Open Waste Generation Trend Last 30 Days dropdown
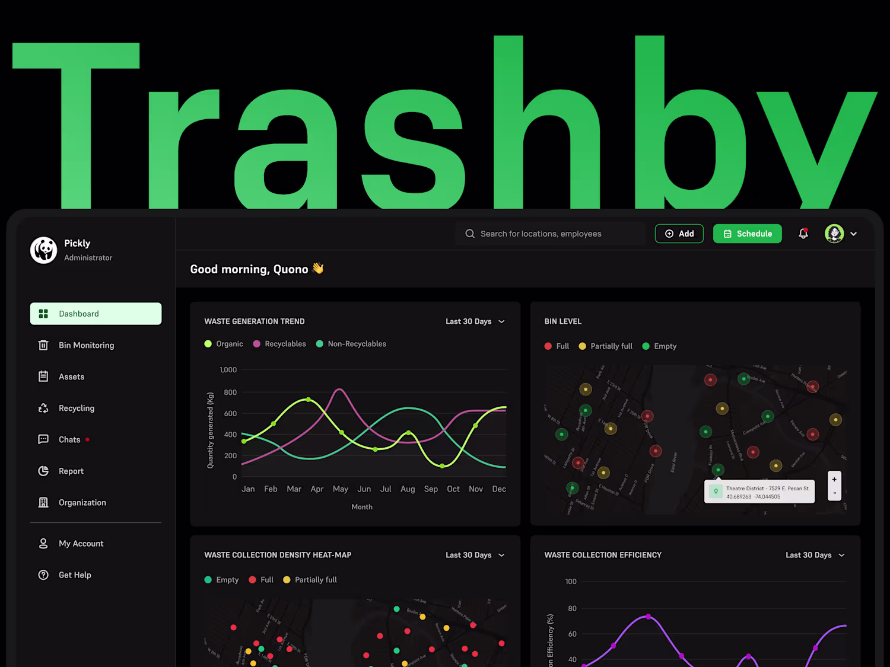Image resolution: width=890 pixels, height=667 pixels. [x=475, y=321]
